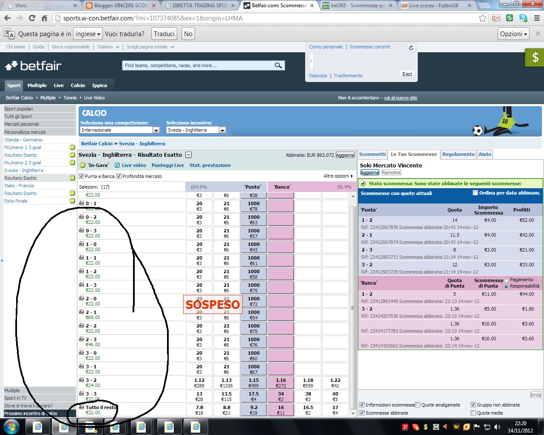This screenshot has width=544, height=435.
Task: Uncheck Gruppo non abbinate checkbox
Action: (473, 405)
